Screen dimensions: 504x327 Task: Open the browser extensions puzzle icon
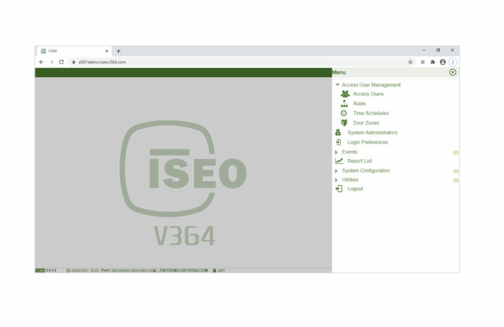pyautogui.click(x=433, y=62)
